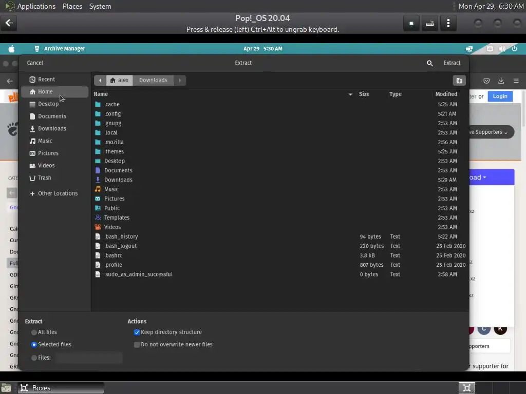Click the show desktop icon in taskbar
The width and height of the screenshot is (526, 394).
pos(6,388)
